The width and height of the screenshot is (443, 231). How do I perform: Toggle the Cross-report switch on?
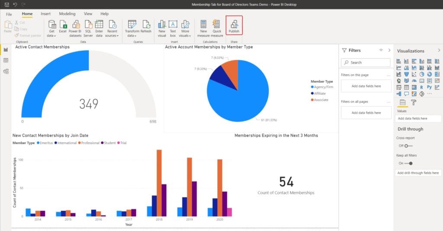coord(408,146)
